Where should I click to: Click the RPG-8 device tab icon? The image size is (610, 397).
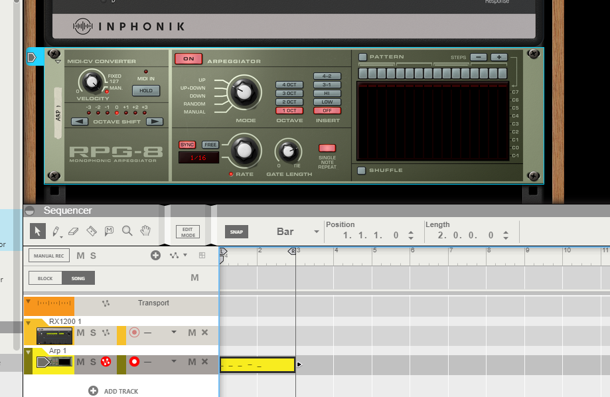(x=31, y=58)
